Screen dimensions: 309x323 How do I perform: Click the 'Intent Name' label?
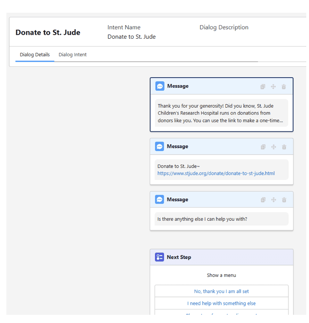[x=124, y=27]
